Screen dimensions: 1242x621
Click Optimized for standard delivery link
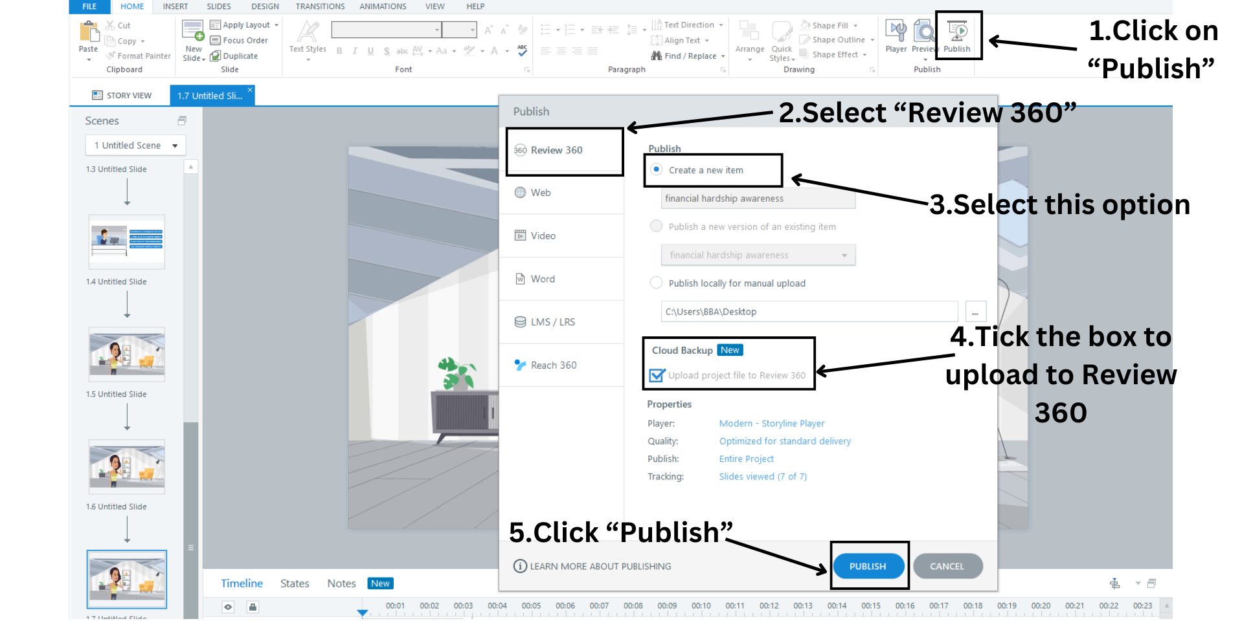coord(785,441)
